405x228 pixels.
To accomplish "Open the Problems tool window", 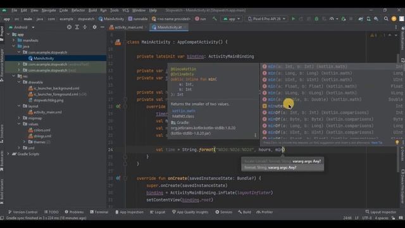I will pyautogui.click(x=74, y=212).
